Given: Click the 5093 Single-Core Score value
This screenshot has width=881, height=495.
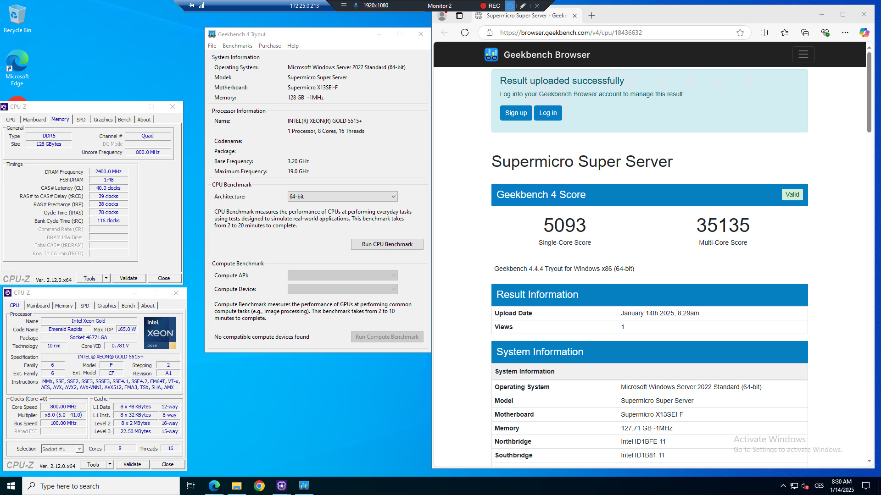Looking at the screenshot, I should (564, 225).
